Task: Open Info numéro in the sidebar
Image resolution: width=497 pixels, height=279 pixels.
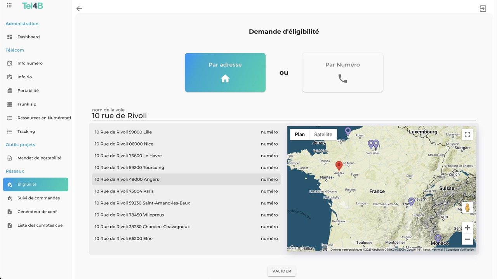Action: coord(30,63)
